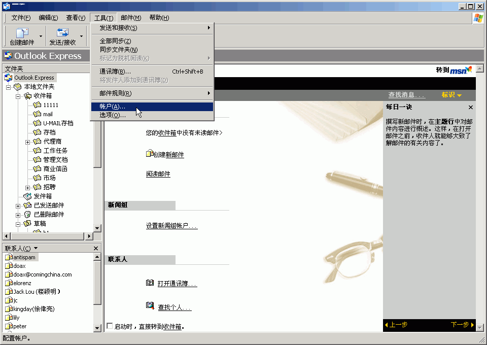The image size is (487, 345).
Task: Choose 选项(O)... from the Tools menu
Action: coord(152,115)
